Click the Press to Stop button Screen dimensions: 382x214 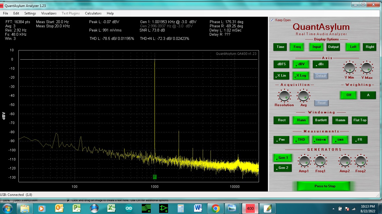[x=324, y=186]
